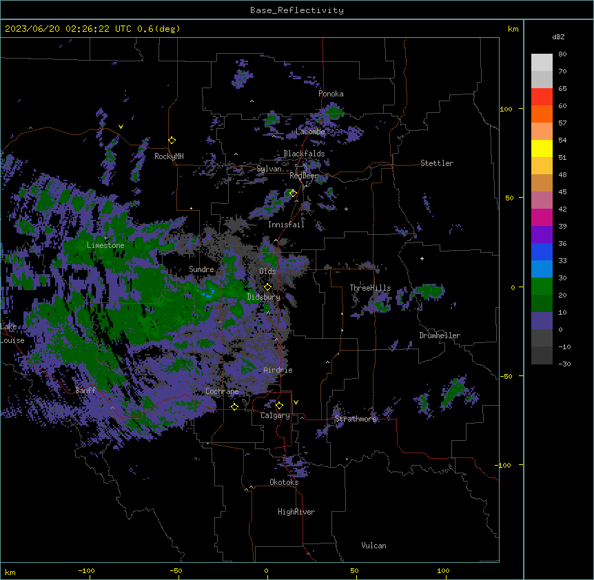Click the km unit label at top right
Image resolution: width=594 pixels, height=580 pixels.
513,29
